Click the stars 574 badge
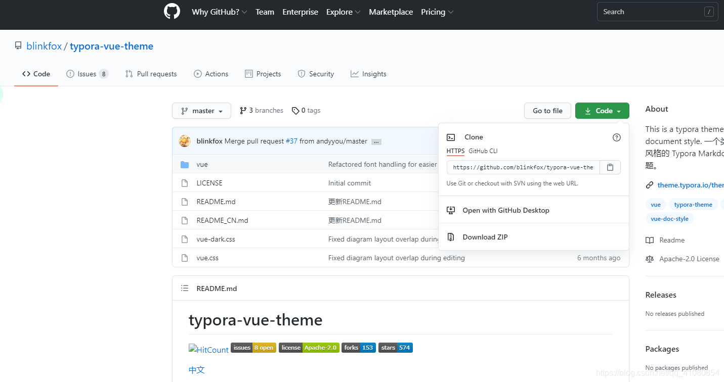 point(396,348)
